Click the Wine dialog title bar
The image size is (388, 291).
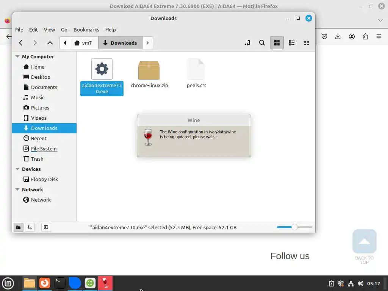pos(194,120)
